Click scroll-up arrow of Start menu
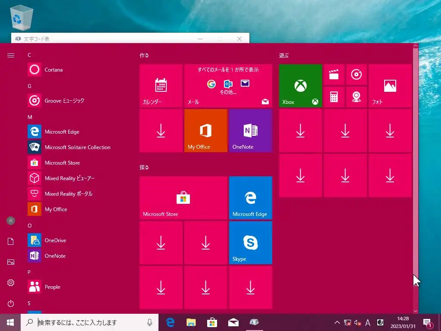Image resolution: width=441 pixels, height=331 pixels. [x=416, y=46]
